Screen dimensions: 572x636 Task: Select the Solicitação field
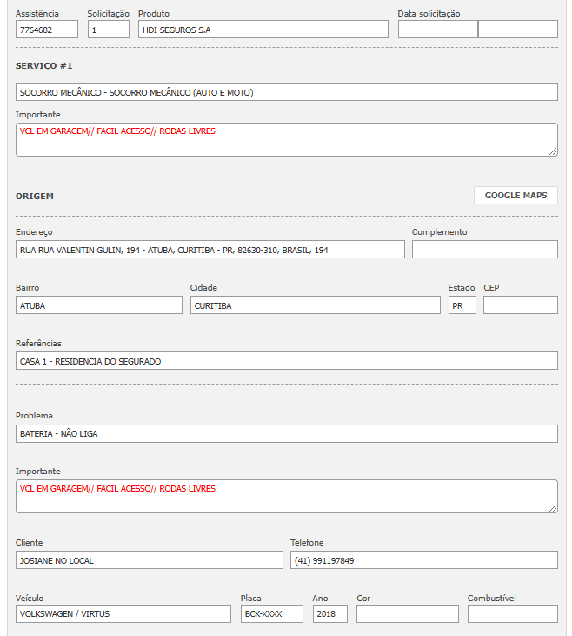(x=109, y=30)
